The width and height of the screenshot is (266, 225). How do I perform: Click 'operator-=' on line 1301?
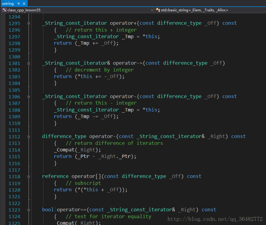(x=128, y=63)
